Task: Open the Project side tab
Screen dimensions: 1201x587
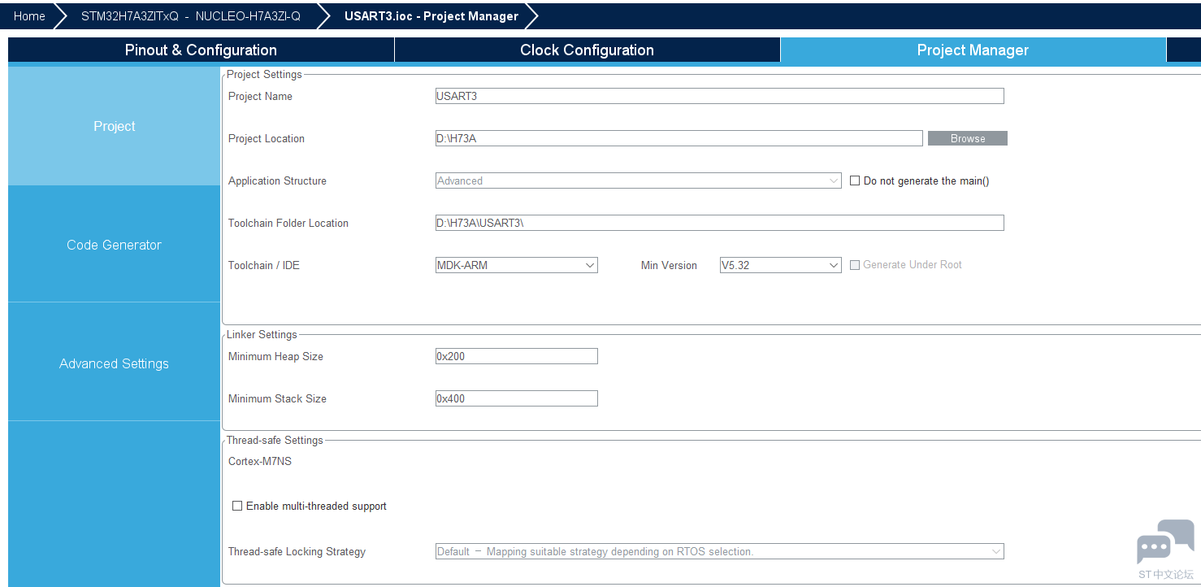Action: coord(114,126)
